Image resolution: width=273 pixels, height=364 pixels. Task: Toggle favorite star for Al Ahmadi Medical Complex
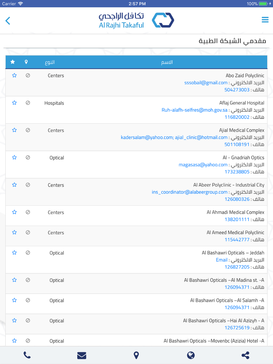click(x=14, y=212)
